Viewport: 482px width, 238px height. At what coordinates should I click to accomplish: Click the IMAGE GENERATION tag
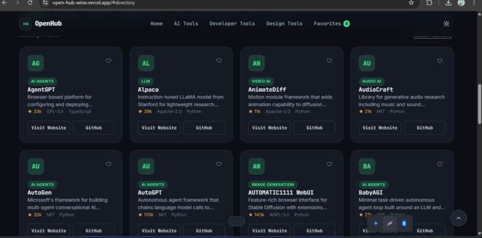273,185
